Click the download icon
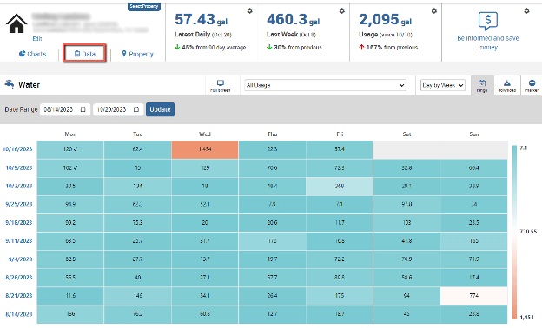The width and height of the screenshot is (542, 328). coord(507,86)
